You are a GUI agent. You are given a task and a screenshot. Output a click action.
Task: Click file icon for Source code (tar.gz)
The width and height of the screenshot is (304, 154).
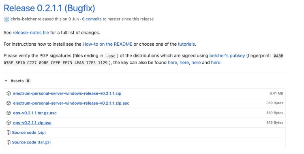tap(9, 142)
